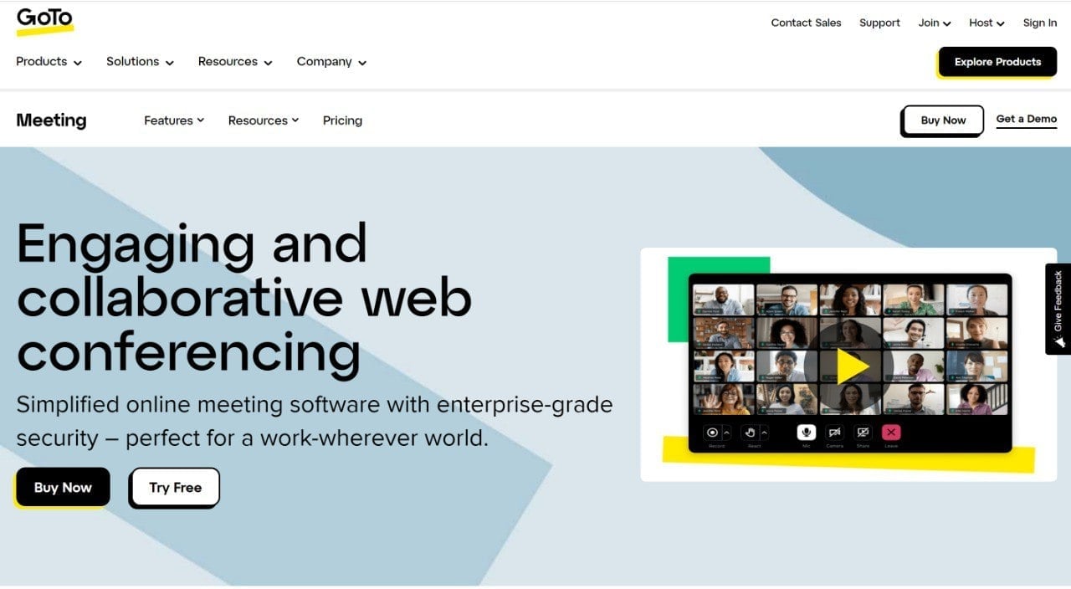1071x589 pixels.
Task: Click the Try Free button
Action: pos(175,488)
